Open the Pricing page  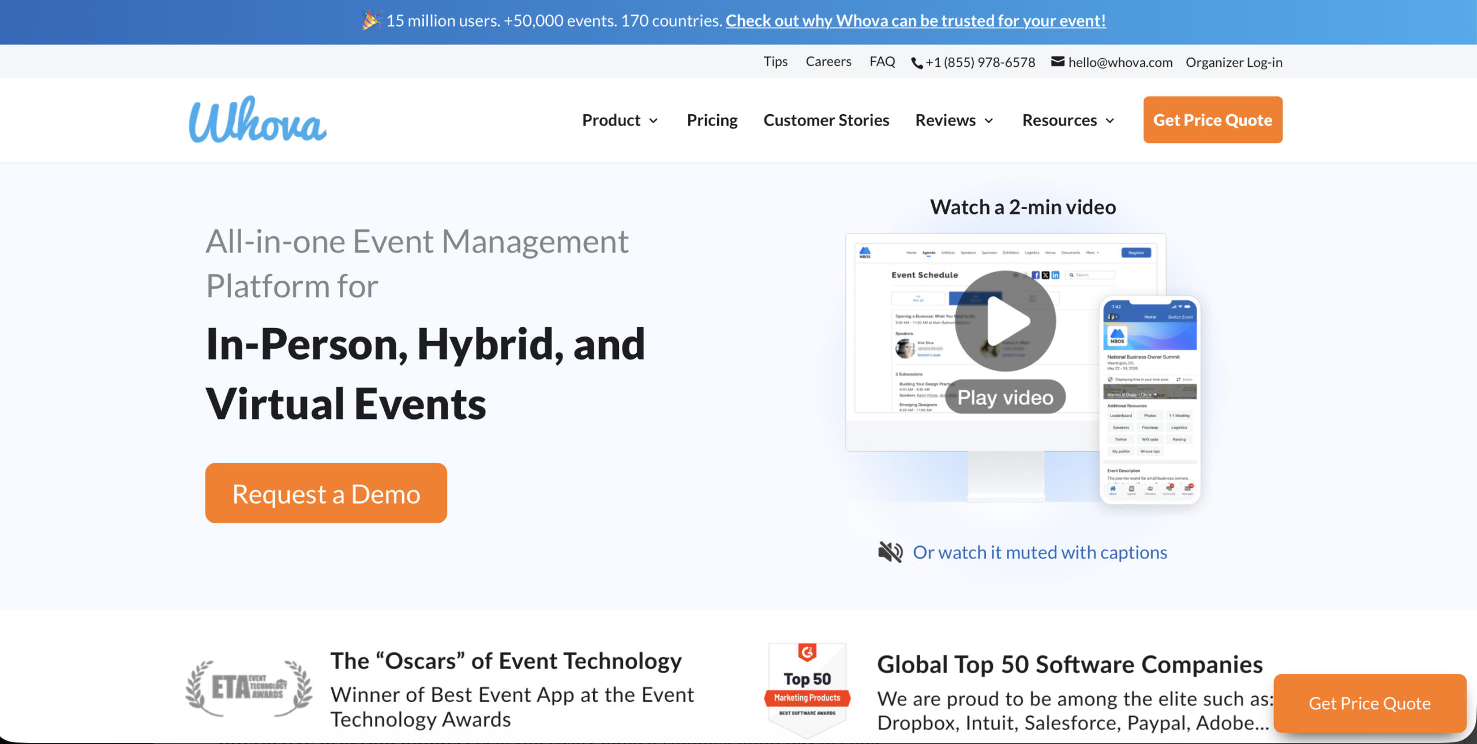pos(712,120)
